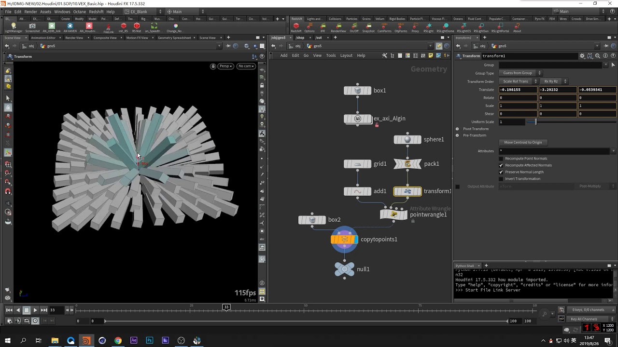Open the LightManager shelf tool
Image resolution: width=618 pixels, height=347 pixels.
point(14,27)
